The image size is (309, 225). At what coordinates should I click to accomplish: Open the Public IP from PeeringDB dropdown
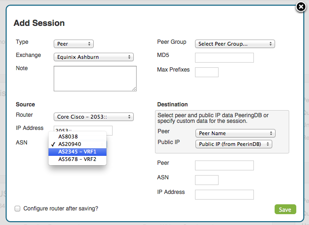click(x=234, y=144)
